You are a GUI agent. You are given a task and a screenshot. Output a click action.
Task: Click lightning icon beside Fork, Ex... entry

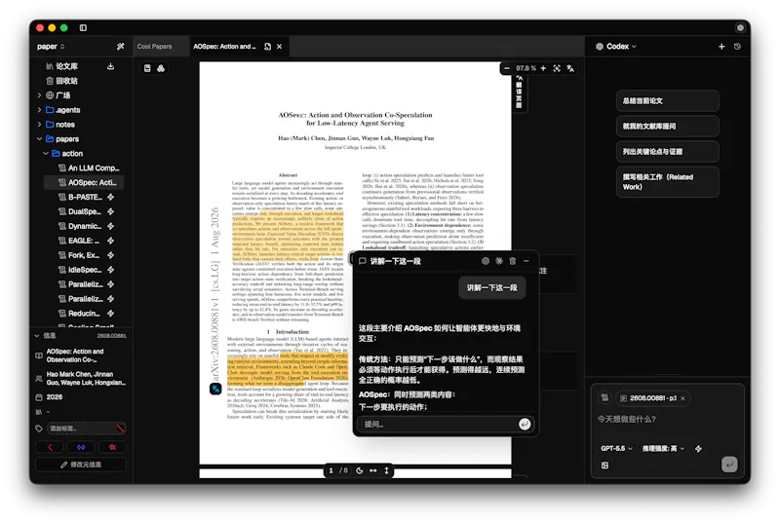point(110,255)
